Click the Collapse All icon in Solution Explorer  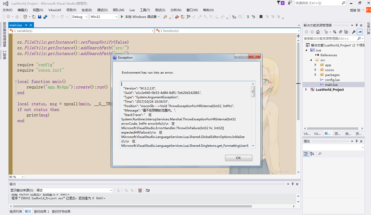point(340,32)
